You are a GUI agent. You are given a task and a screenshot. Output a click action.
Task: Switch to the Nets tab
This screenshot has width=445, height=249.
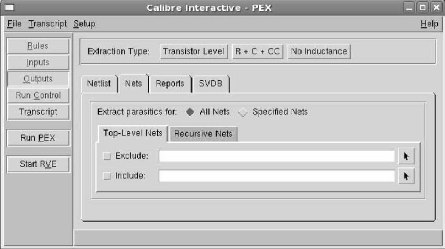134,83
